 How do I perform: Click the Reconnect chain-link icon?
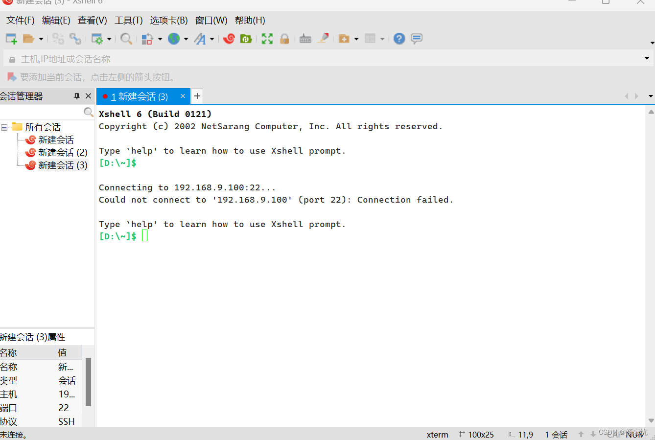[x=75, y=39]
